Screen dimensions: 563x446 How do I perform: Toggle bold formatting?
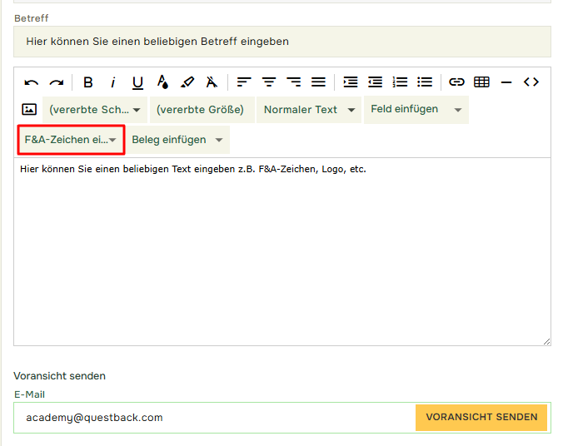(x=88, y=82)
